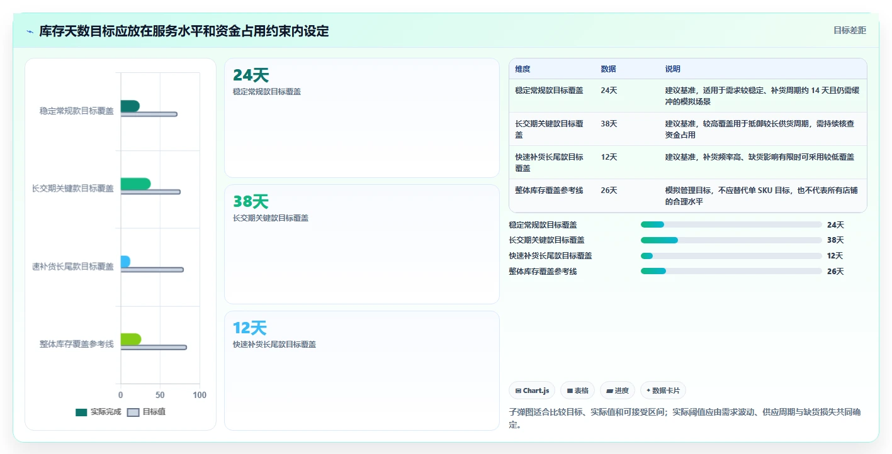
Task: Click progress bar for 整体库存覆盖参考线
Action: click(x=731, y=271)
